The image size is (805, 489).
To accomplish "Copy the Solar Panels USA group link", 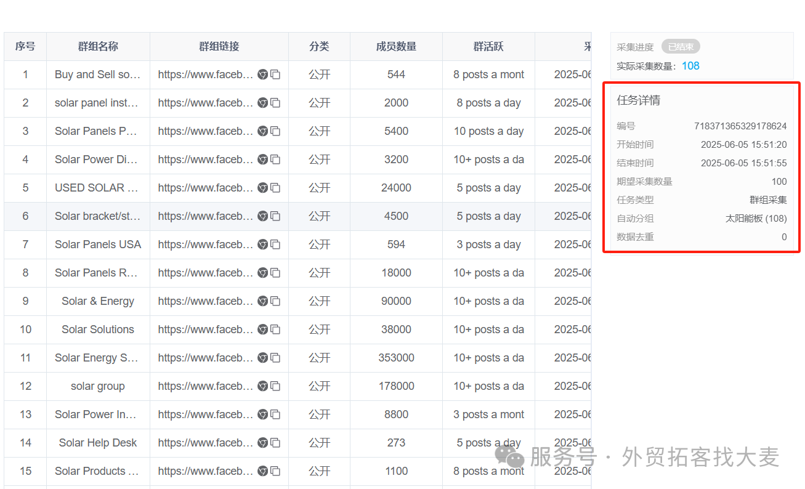I will click(275, 244).
